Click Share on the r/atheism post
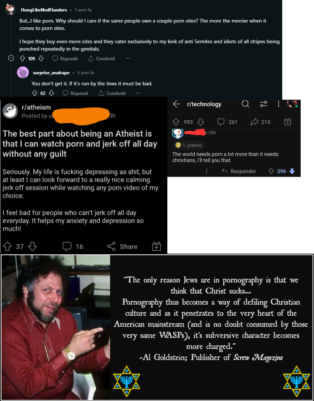 (x=122, y=247)
